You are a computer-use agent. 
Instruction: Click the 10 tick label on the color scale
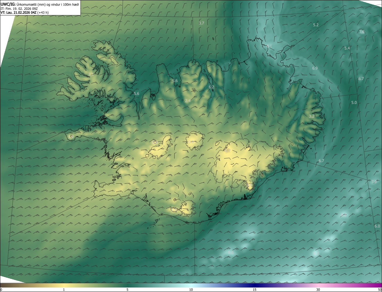[191, 290]
